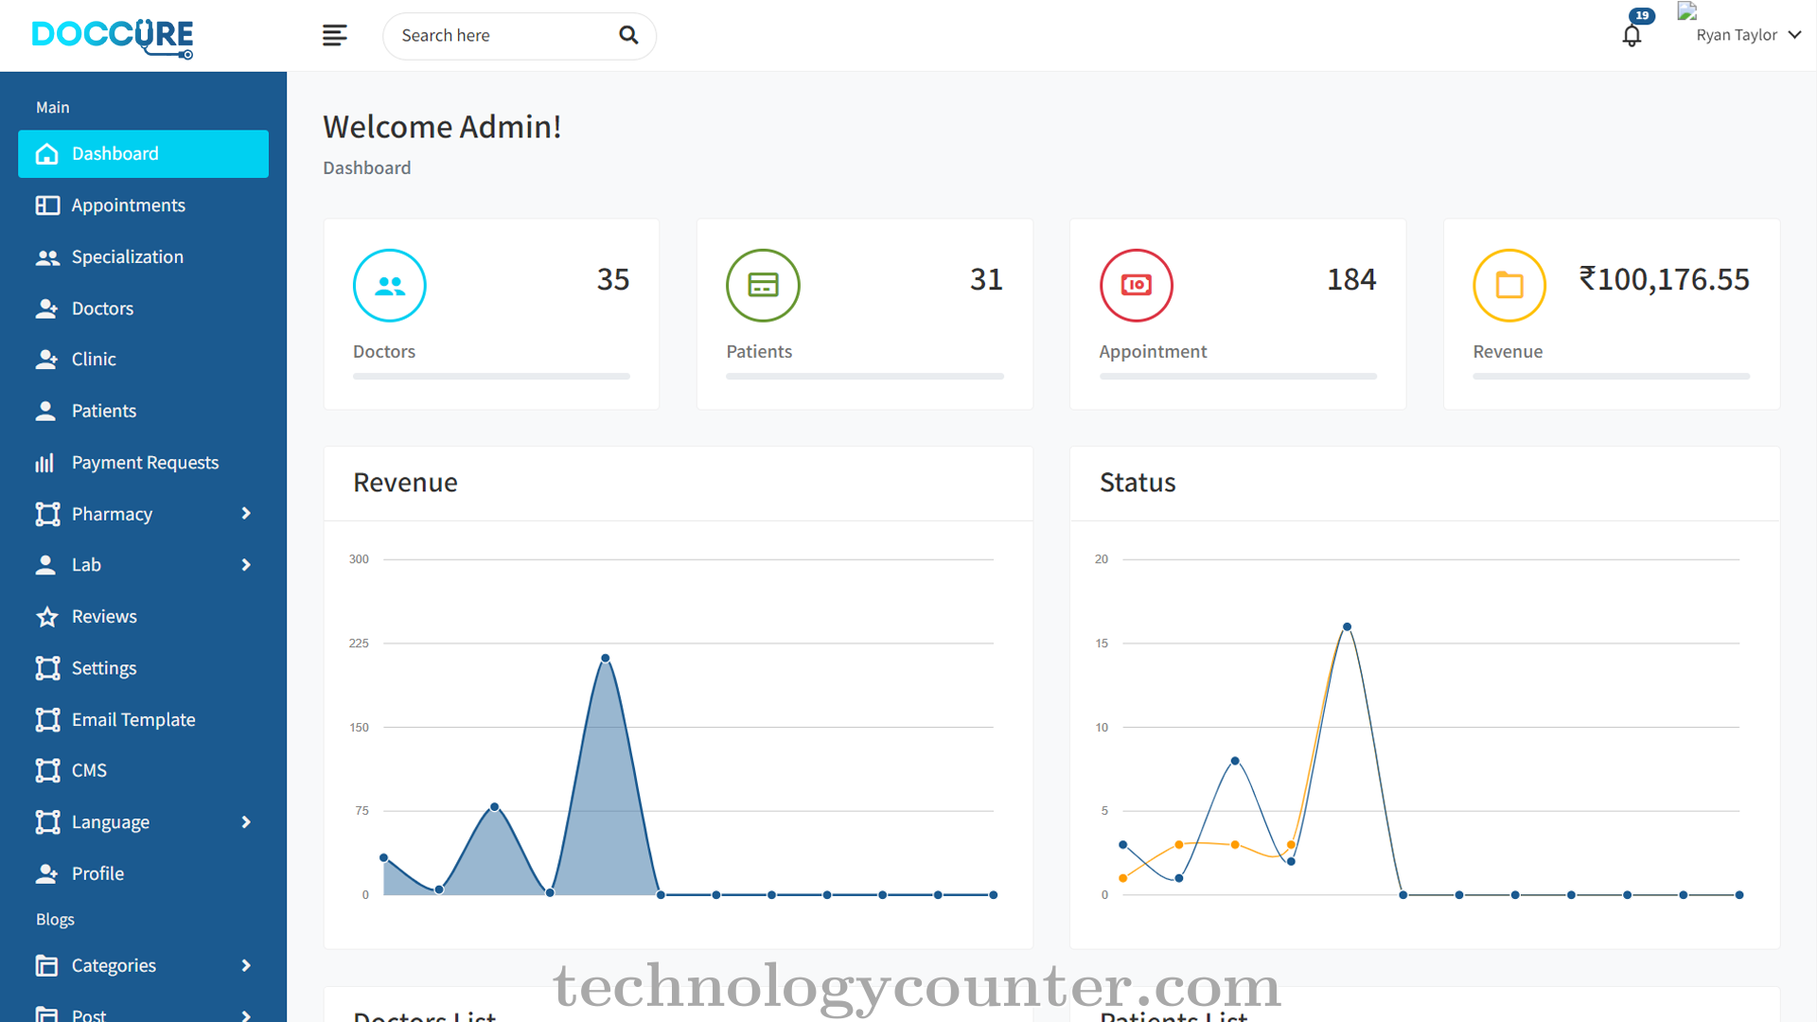Toggle the hamburger sidebar menu icon
Image resolution: width=1817 pixels, height=1022 pixels.
(334, 36)
